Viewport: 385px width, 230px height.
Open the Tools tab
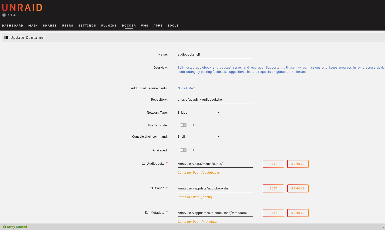(173, 26)
